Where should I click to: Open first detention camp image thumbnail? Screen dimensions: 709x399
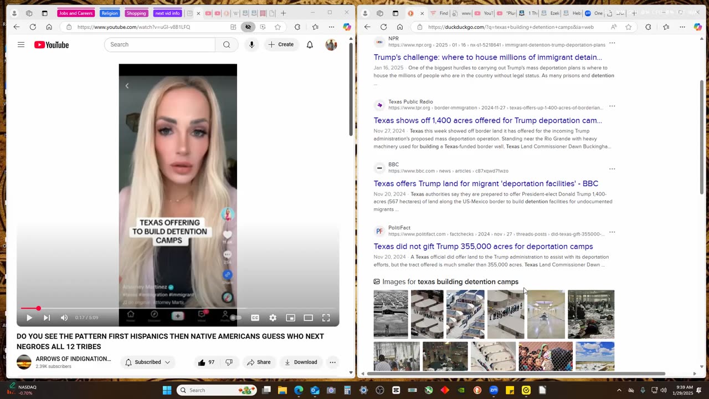click(391, 314)
